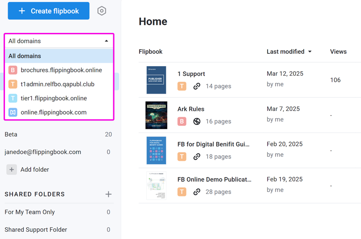Click 28 pages text
361x239 pixels.
tap(218, 192)
